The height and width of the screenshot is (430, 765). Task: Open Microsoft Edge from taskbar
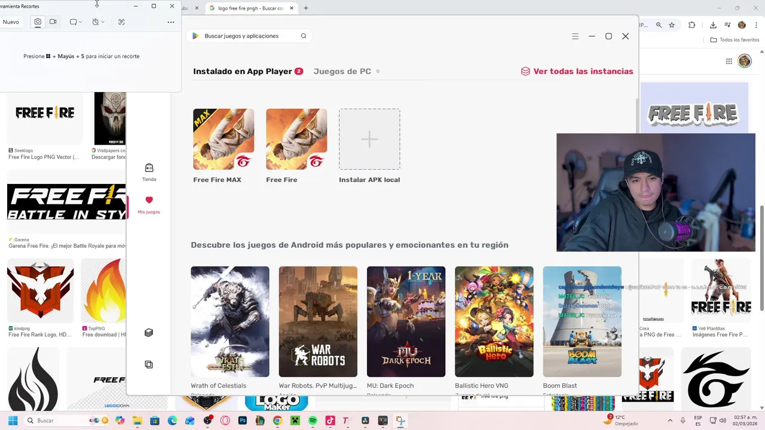[172, 420]
